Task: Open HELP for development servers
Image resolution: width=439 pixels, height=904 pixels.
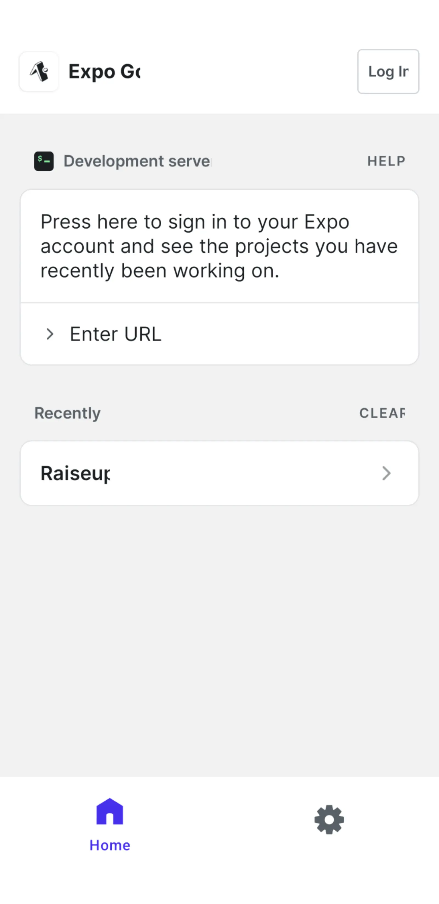Action: pyautogui.click(x=386, y=161)
